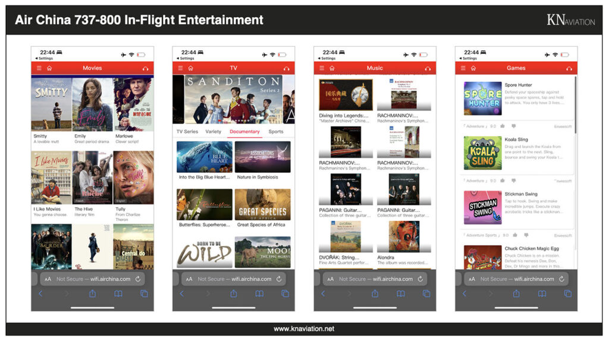
Task: Open the Smitty movie poster
Action: (52, 104)
